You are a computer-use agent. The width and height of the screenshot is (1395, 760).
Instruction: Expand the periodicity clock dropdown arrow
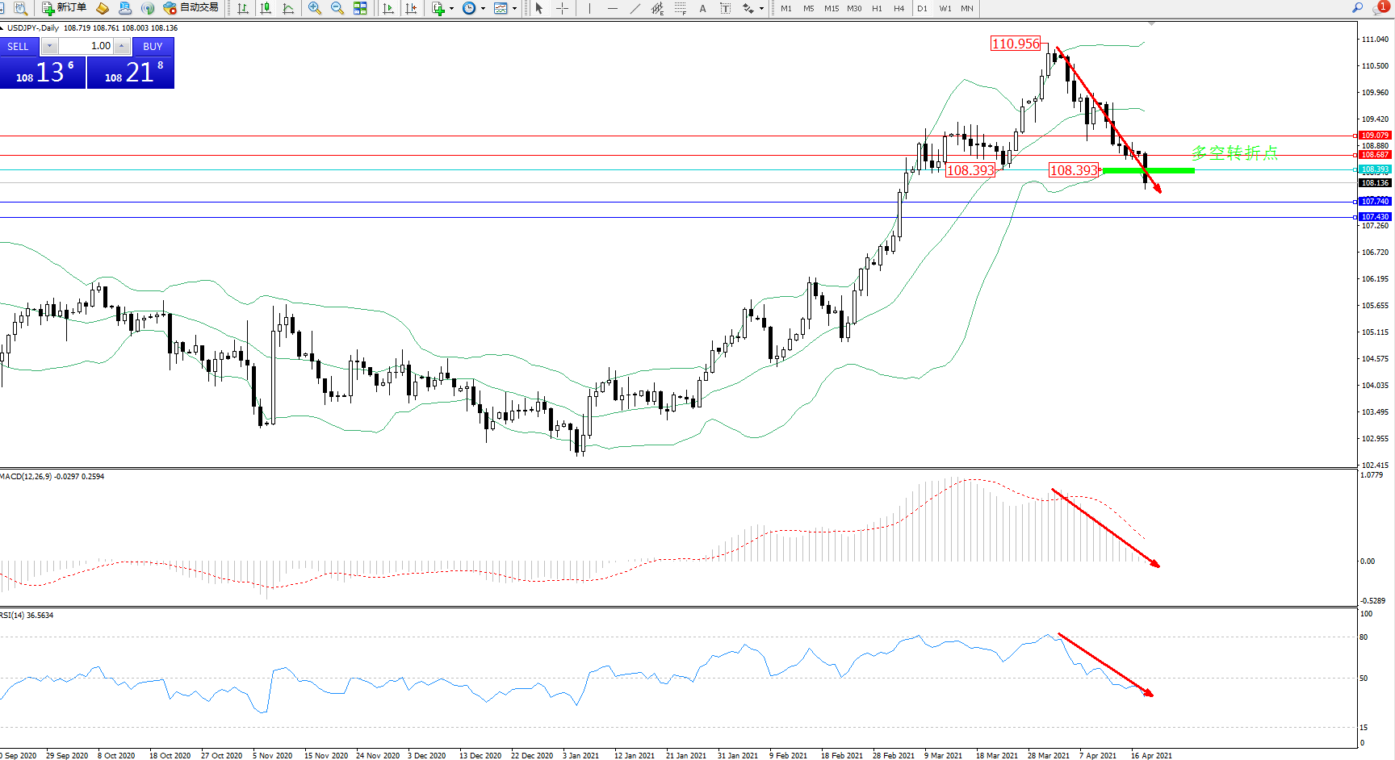pos(483,9)
